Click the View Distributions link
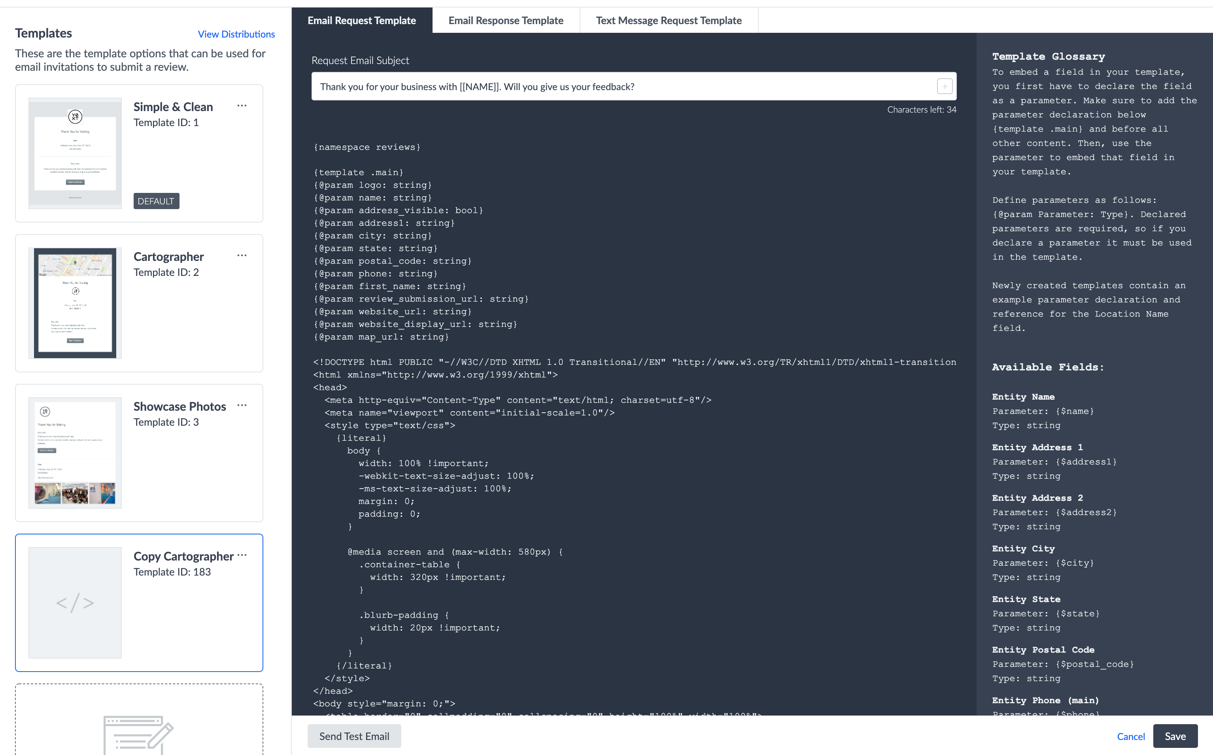1213x755 pixels. pos(236,34)
